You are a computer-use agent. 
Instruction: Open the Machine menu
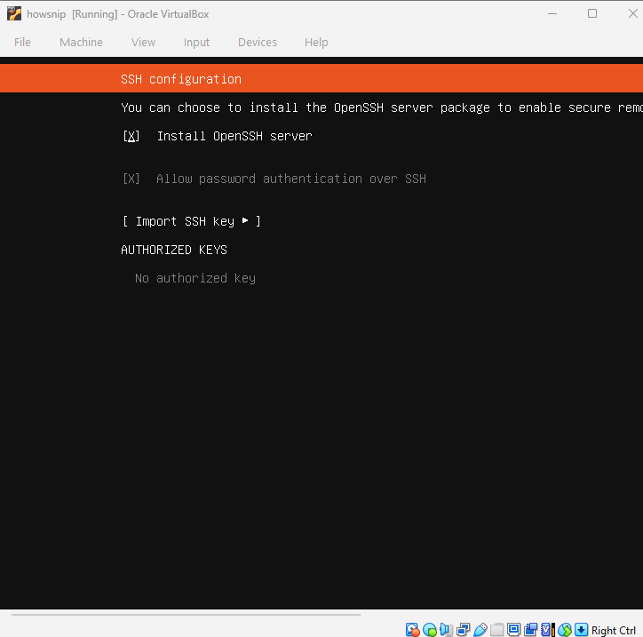tap(81, 43)
